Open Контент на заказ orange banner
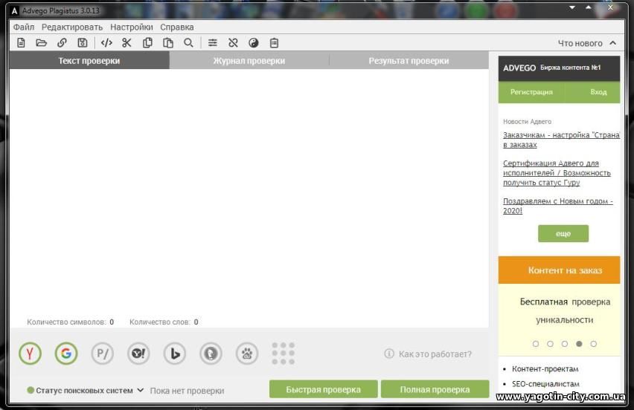Image resolution: width=634 pixels, height=410 pixels. [559, 270]
